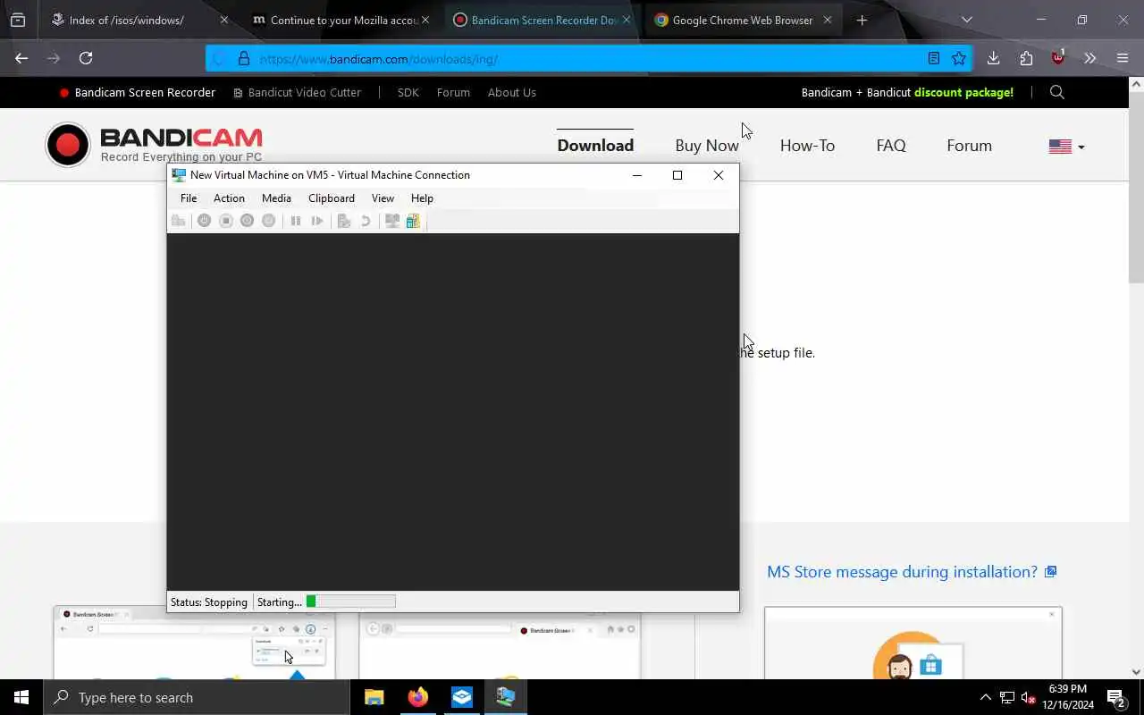Open the Buy Now nav item
Image resolution: width=1144 pixels, height=715 pixels.
point(707,146)
